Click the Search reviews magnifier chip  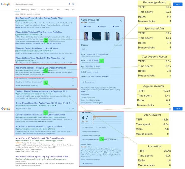[x=88, y=127]
